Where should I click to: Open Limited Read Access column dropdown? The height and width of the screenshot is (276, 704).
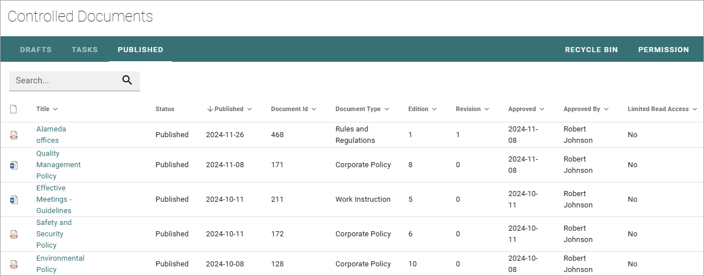point(694,109)
